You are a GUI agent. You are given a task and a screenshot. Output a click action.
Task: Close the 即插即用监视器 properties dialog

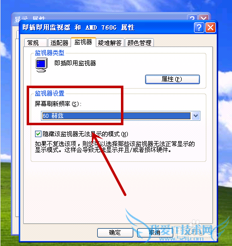210,28
